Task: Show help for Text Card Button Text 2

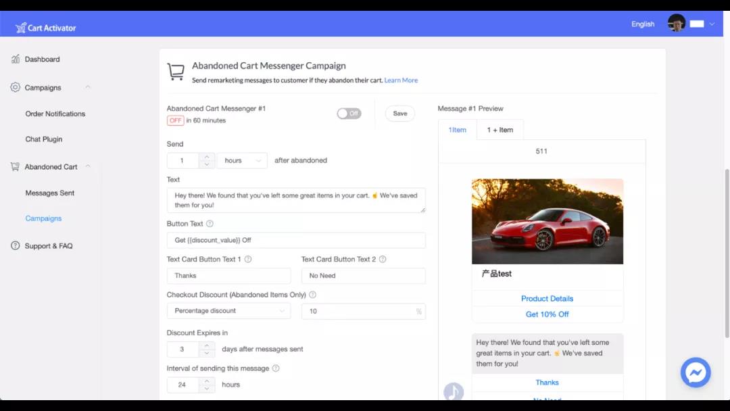Action: click(382, 260)
